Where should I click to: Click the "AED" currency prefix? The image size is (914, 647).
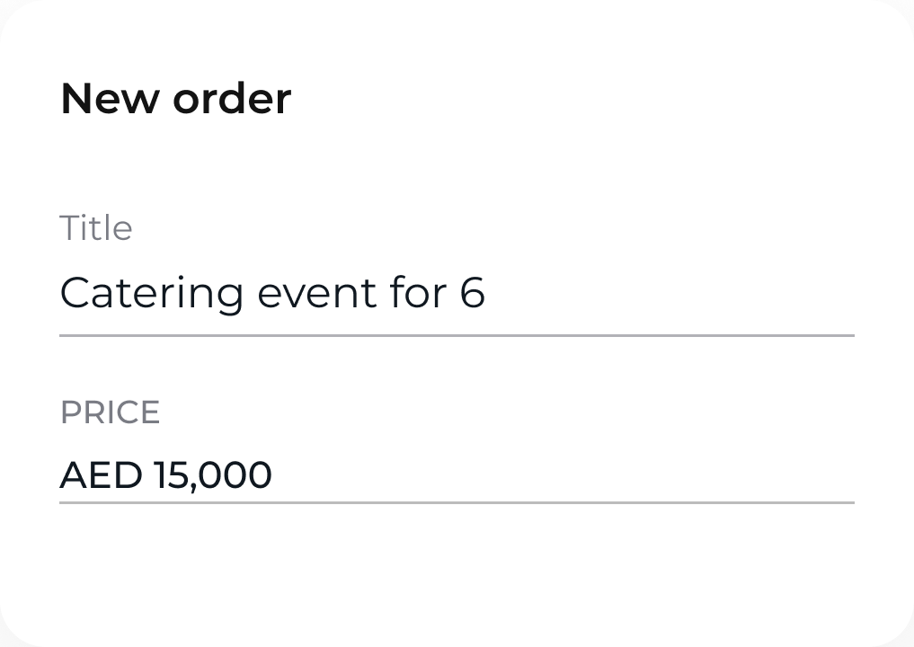(101, 474)
